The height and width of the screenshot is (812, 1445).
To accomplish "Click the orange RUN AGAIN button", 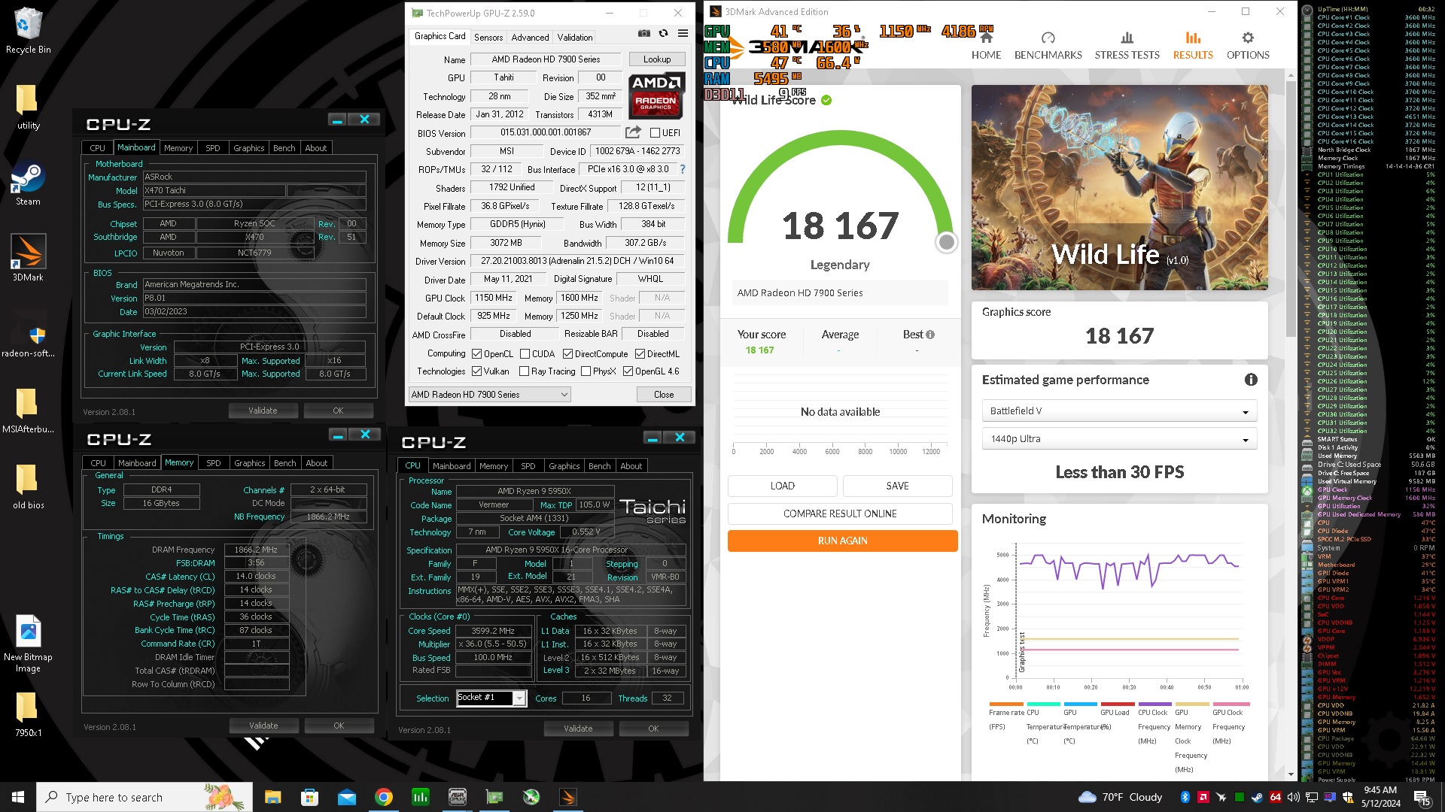I will pos(842,541).
